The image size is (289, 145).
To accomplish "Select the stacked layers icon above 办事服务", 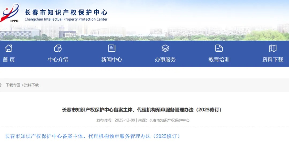I will (x=165, y=48).
